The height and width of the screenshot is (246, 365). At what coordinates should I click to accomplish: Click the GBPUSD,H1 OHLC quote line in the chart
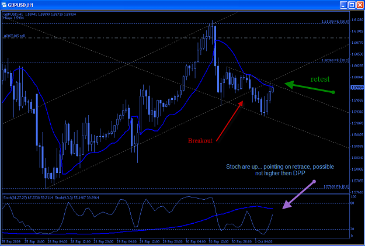point(40,15)
